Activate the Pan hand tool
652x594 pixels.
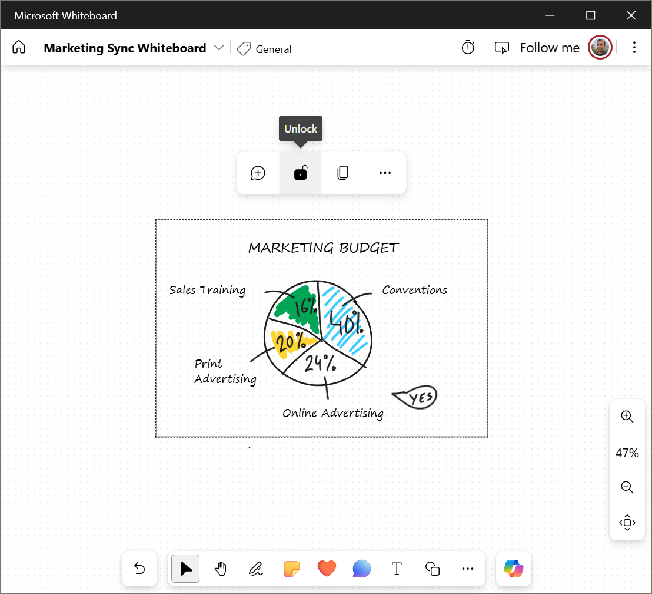(220, 569)
